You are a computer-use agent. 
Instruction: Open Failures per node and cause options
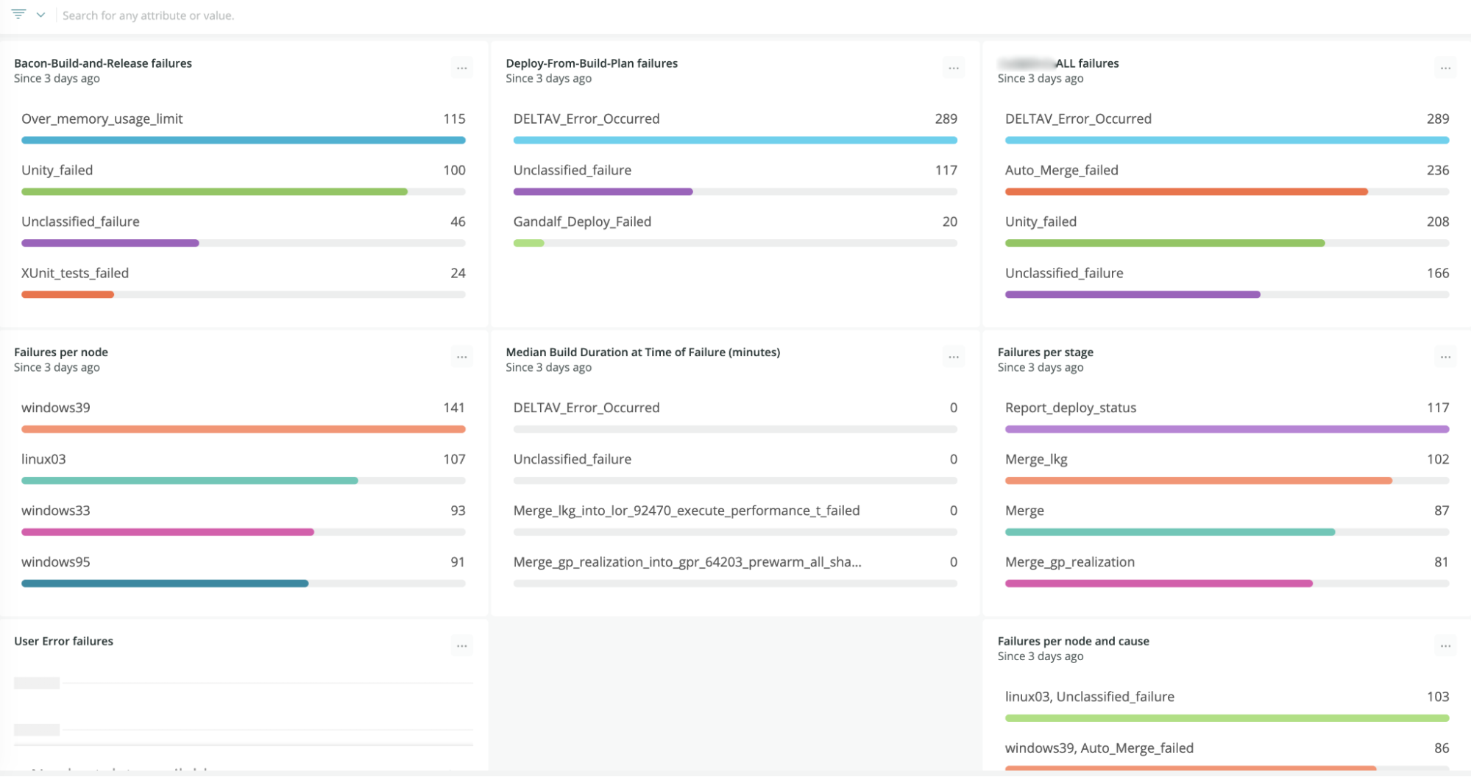click(x=1445, y=647)
